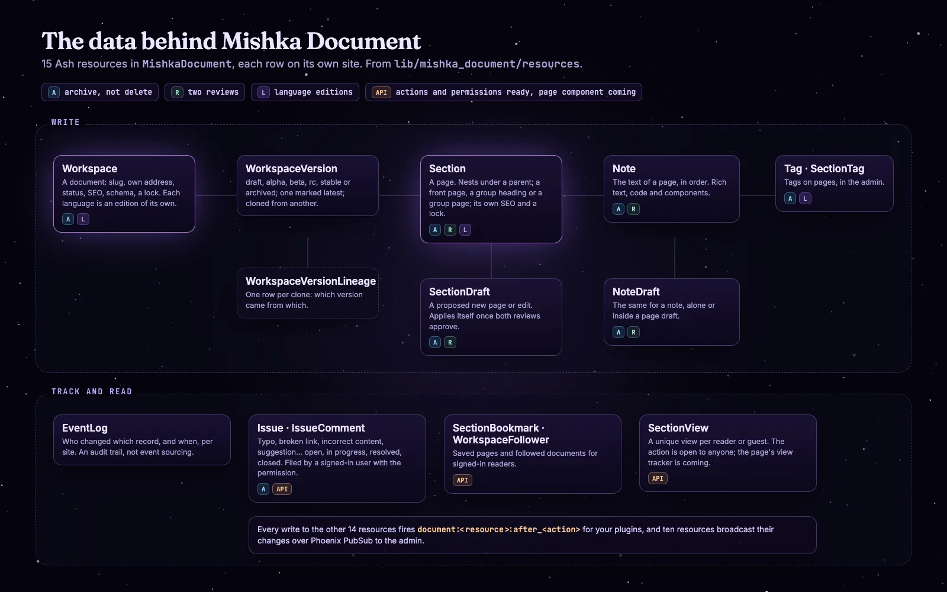Click the WorkspaceVersionLineage heading

coord(311,281)
